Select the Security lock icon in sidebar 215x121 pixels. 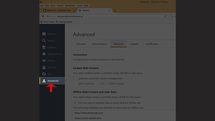pyautogui.click(x=44, y=67)
